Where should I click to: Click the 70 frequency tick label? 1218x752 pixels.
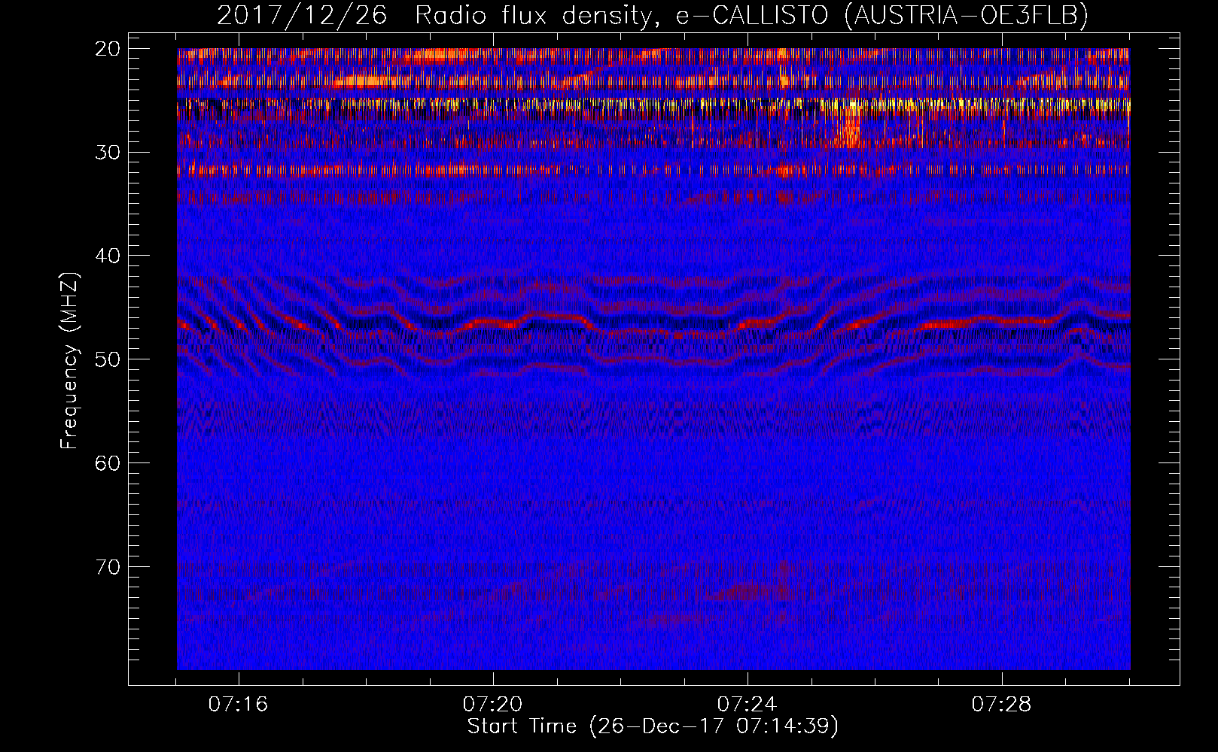point(108,567)
